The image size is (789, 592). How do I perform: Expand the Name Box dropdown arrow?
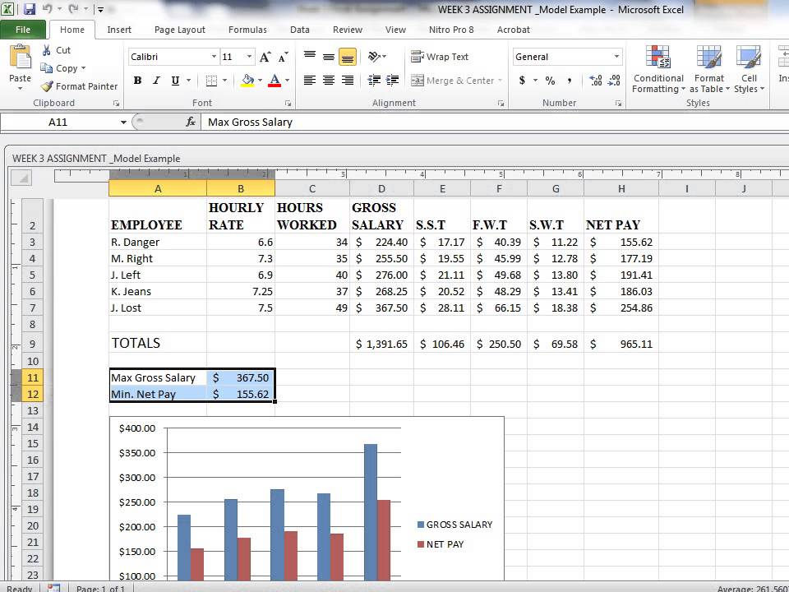coord(123,122)
